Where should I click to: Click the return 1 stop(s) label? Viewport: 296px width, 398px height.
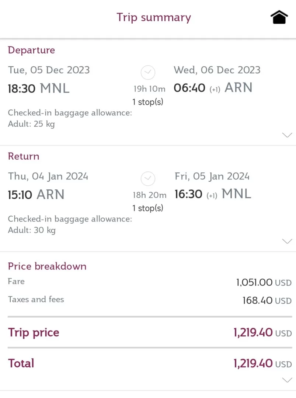pos(148,208)
